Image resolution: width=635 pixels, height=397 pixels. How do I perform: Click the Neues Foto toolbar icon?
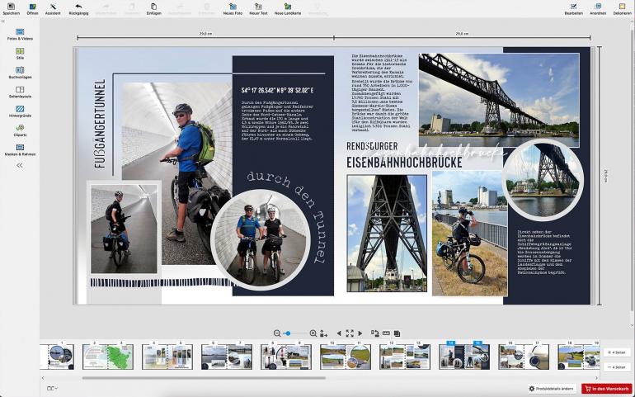pyautogui.click(x=233, y=7)
